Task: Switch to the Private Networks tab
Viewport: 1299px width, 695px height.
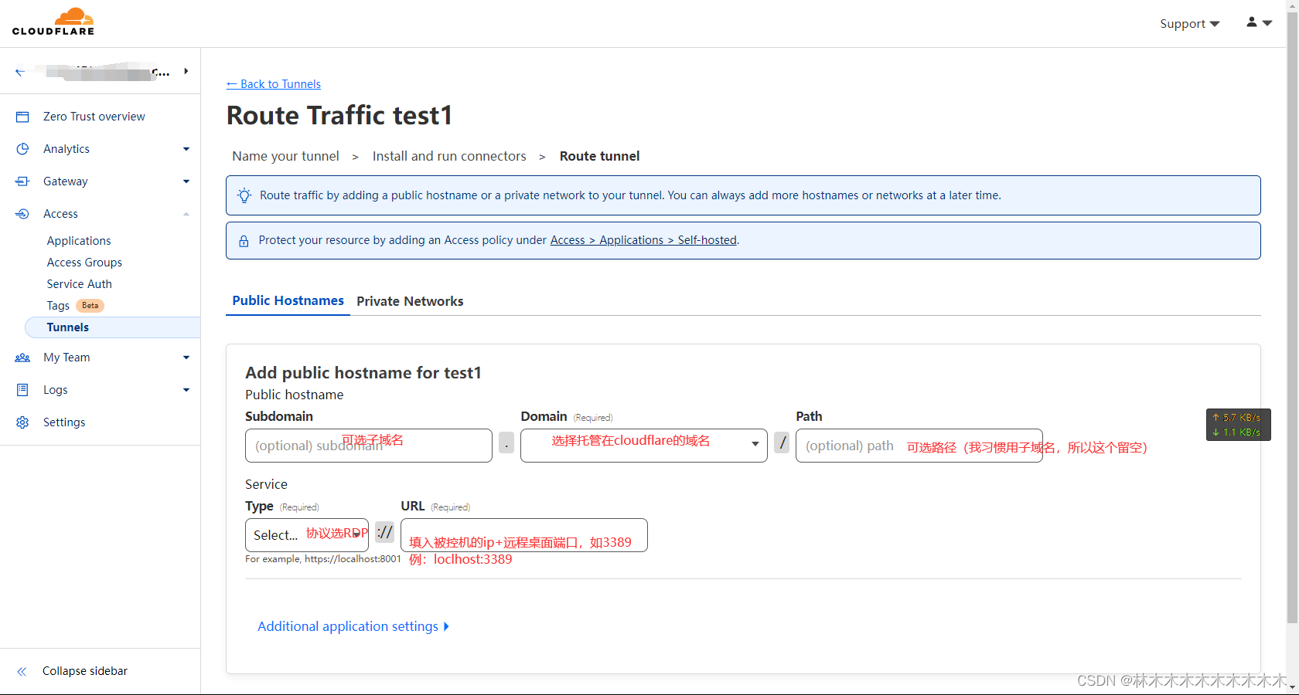Action: tap(410, 301)
